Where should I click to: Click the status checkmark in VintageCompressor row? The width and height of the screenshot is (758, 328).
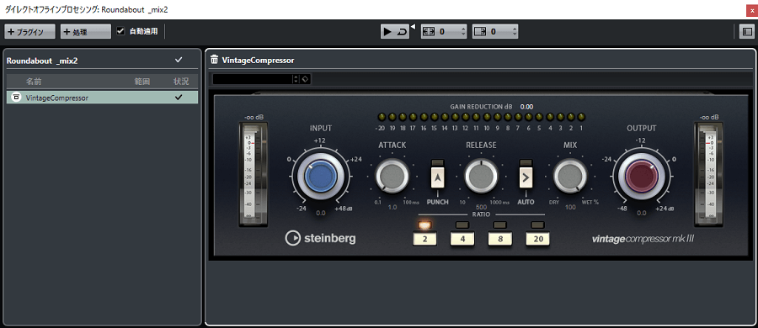coord(179,98)
